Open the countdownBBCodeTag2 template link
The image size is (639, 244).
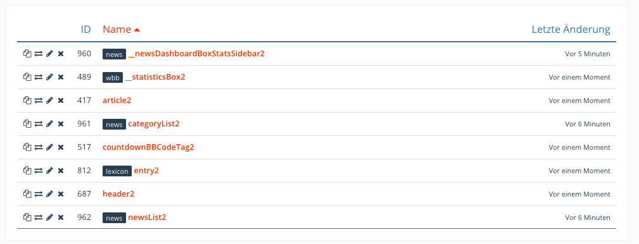[x=148, y=147]
